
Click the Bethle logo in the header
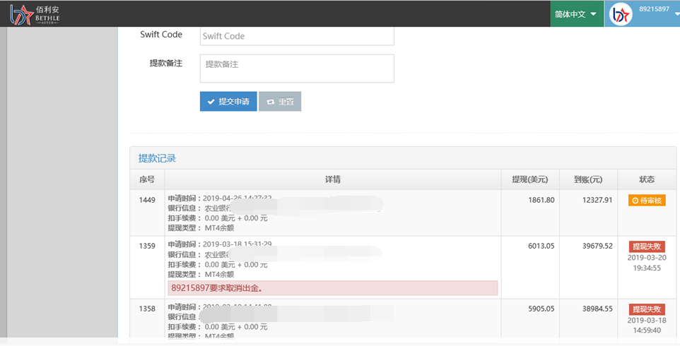coord(35,13)
